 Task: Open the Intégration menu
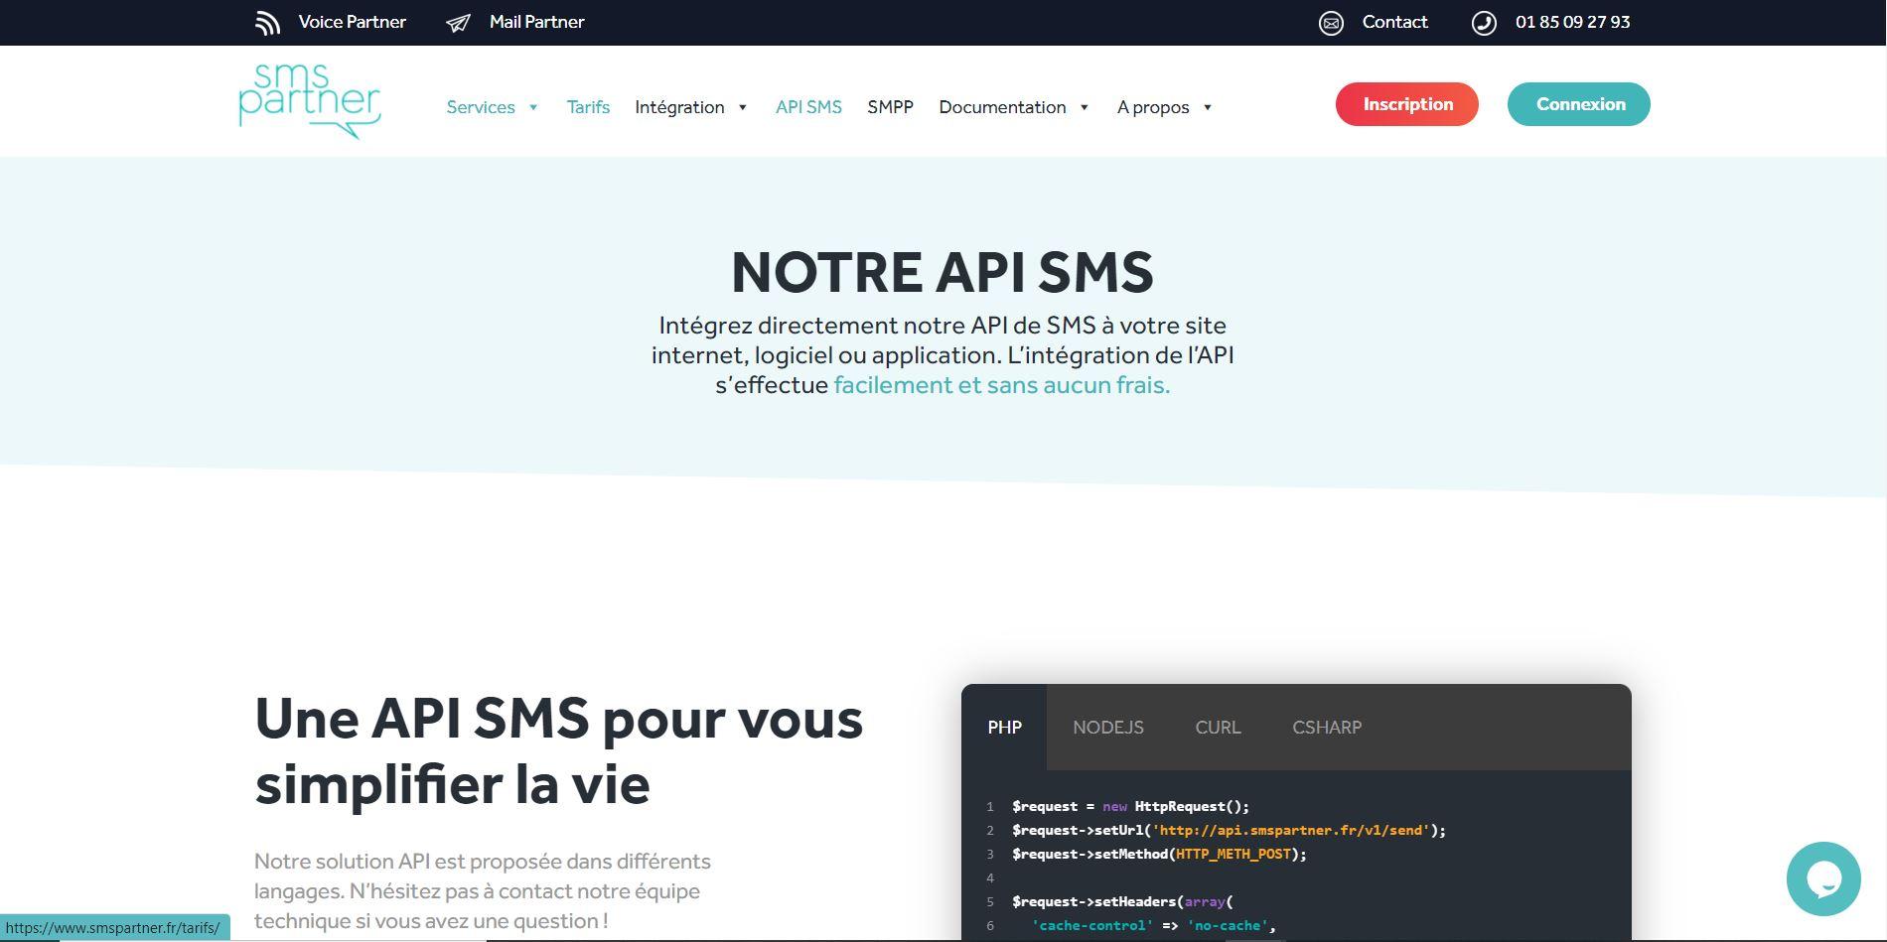click(679, 107)
